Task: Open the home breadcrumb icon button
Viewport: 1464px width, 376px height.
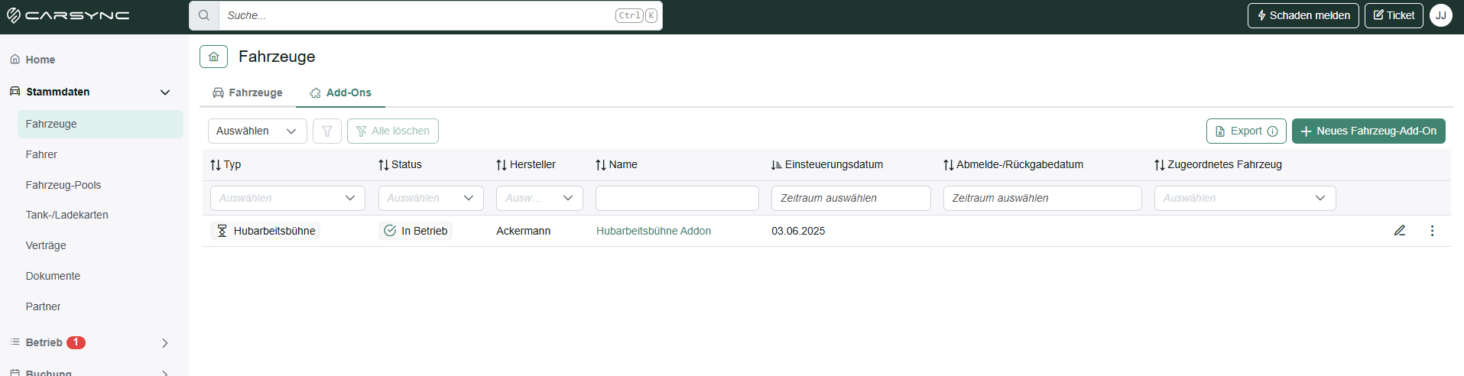Action: point(213,57)
